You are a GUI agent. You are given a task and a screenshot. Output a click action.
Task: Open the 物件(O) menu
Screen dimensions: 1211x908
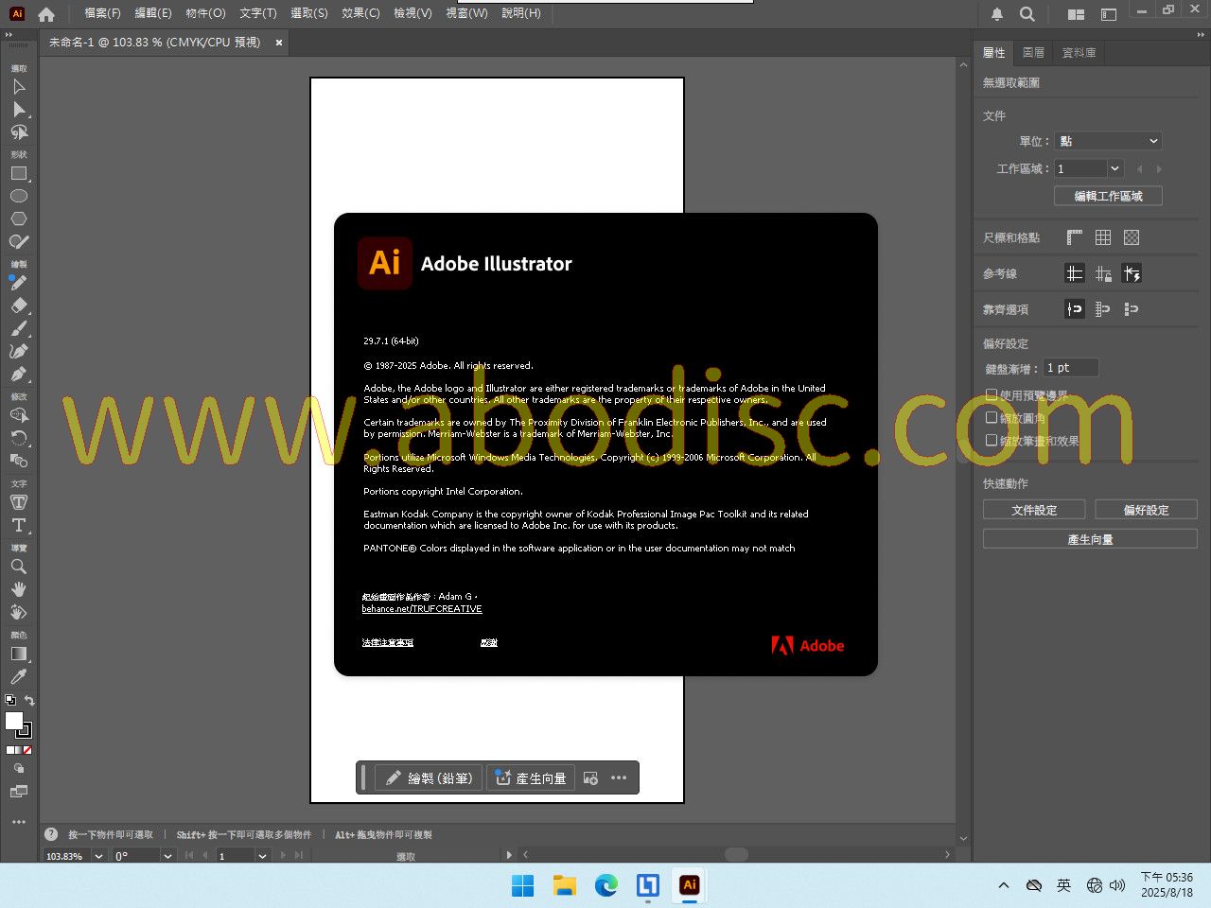pyautogui.click(x=205, y=13)
